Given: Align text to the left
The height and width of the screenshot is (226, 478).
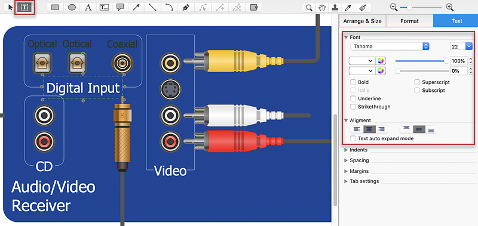Looking at the screenshot, I should point(357,129).
